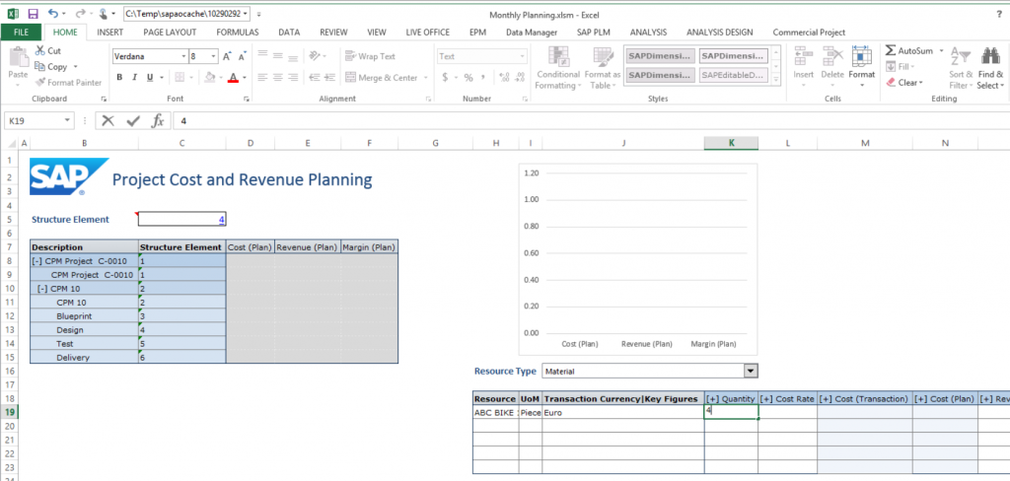Open the font name Verdana dropdown

point(183,56)
